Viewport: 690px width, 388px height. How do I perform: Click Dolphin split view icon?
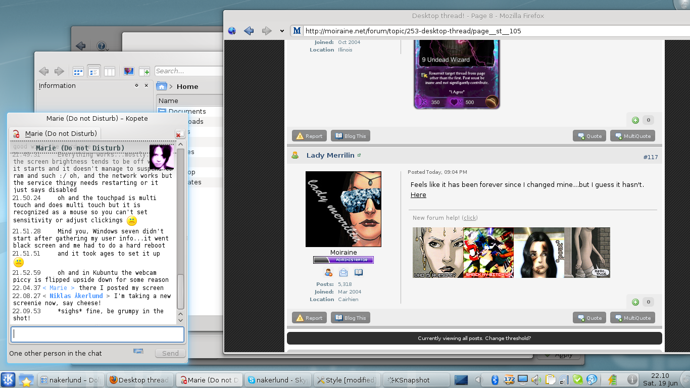click(x=144, y=71)
